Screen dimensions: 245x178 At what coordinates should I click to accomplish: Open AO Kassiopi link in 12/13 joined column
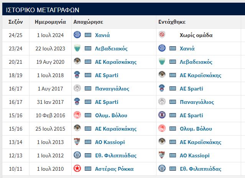tap(194, 155)
